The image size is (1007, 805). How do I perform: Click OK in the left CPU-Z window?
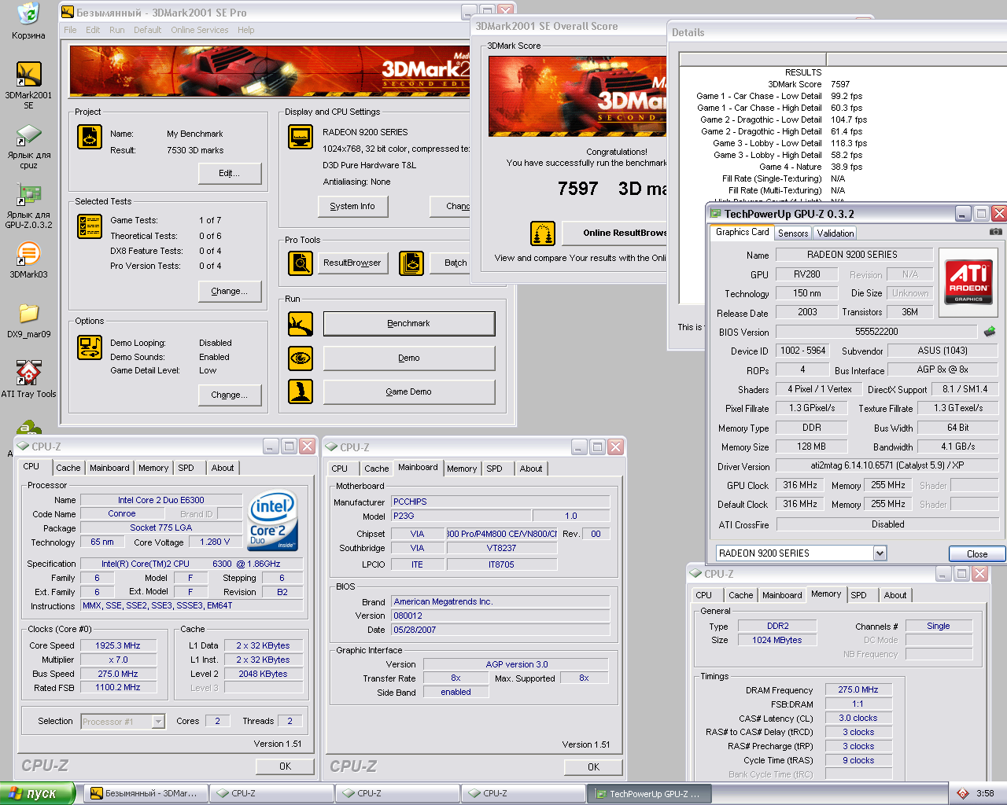click(285, 766)
